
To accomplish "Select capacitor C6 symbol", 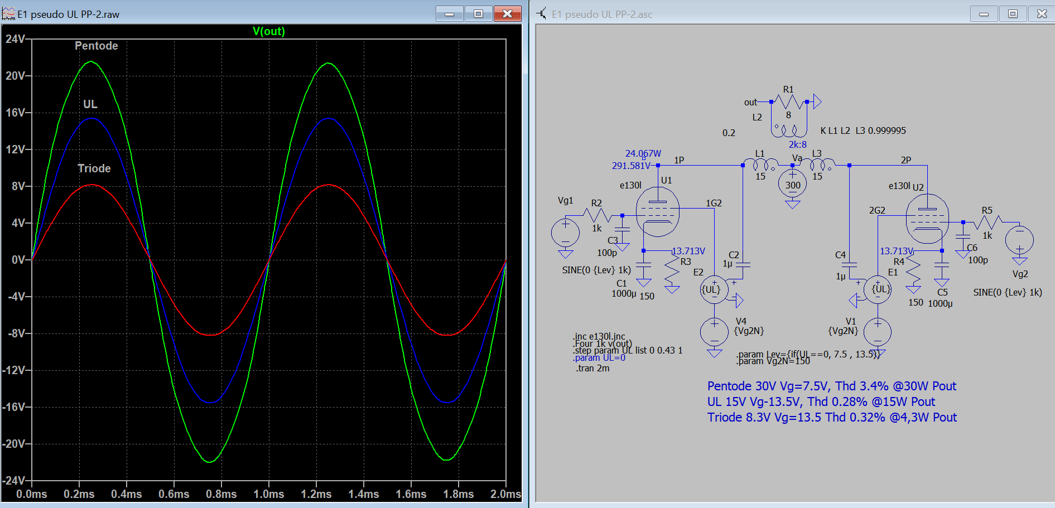I will (963, 236).
